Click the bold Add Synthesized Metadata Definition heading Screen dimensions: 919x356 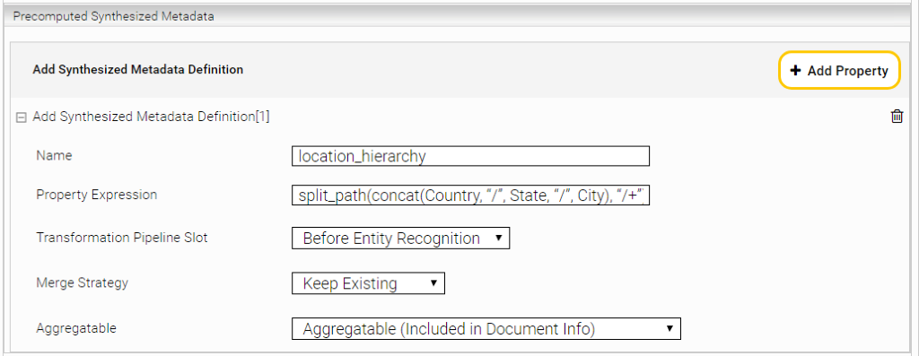tap(137, 70)
